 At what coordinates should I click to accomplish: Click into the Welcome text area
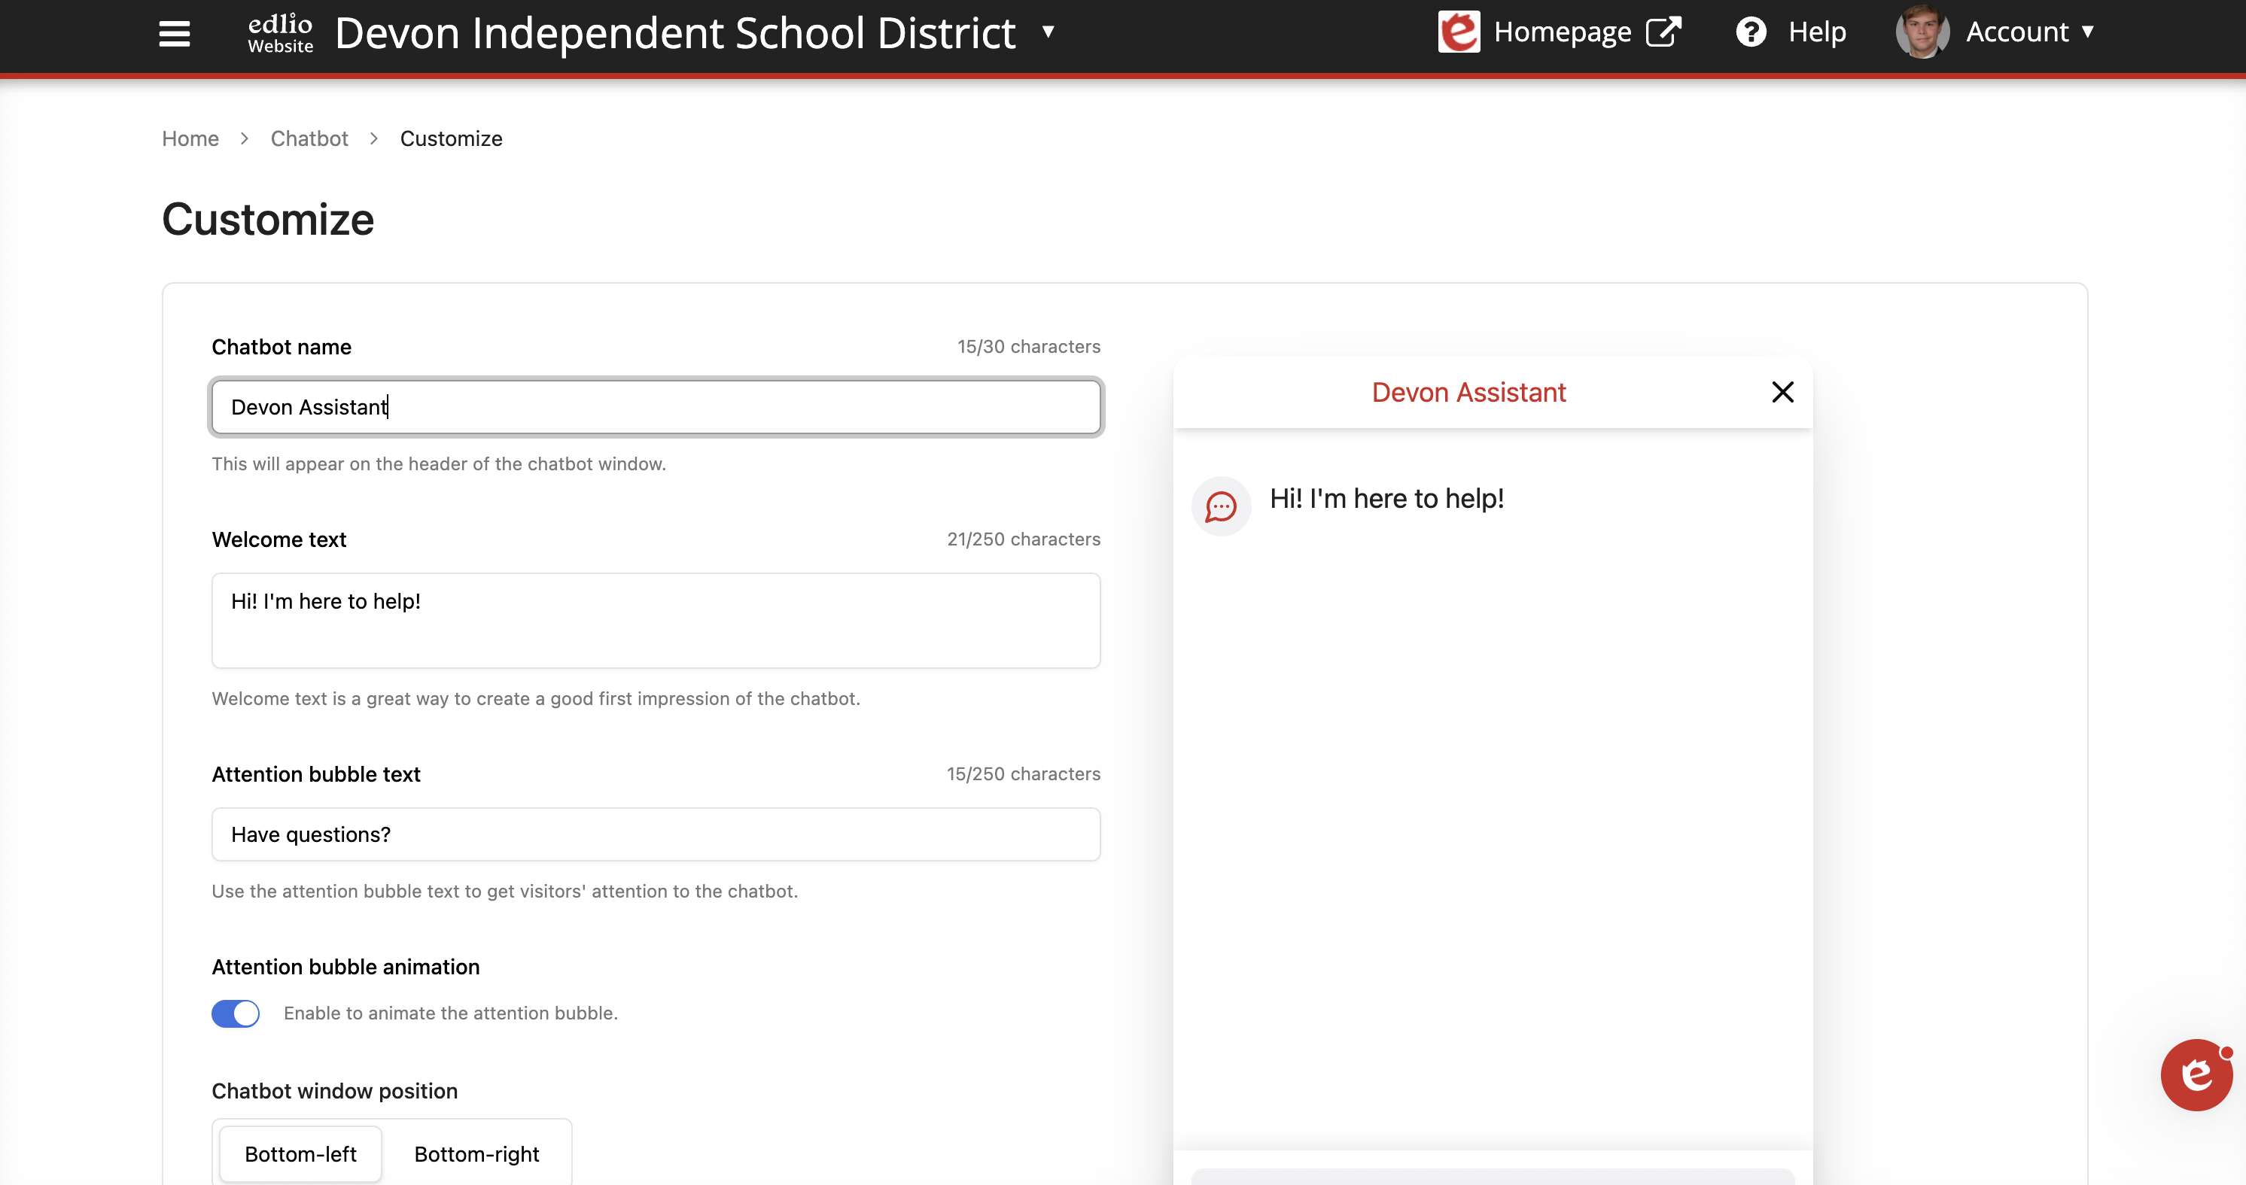click(656, 621)
